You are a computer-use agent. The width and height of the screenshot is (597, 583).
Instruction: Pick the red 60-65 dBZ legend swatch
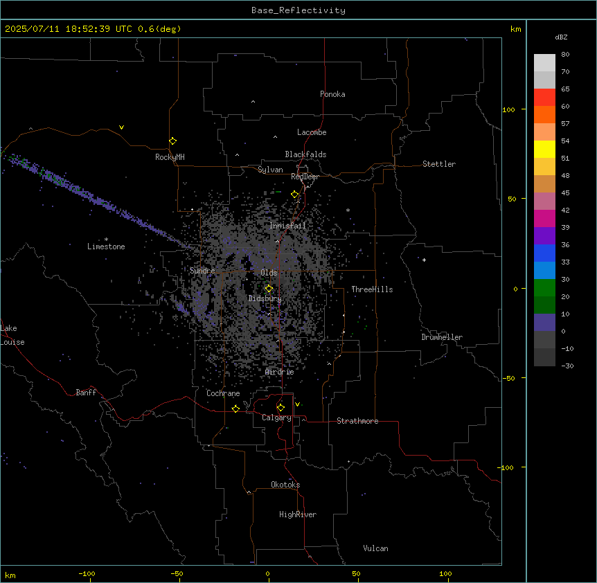(544, 98)
